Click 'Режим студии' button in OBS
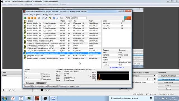The image size is (179, 101). [168, 82]
